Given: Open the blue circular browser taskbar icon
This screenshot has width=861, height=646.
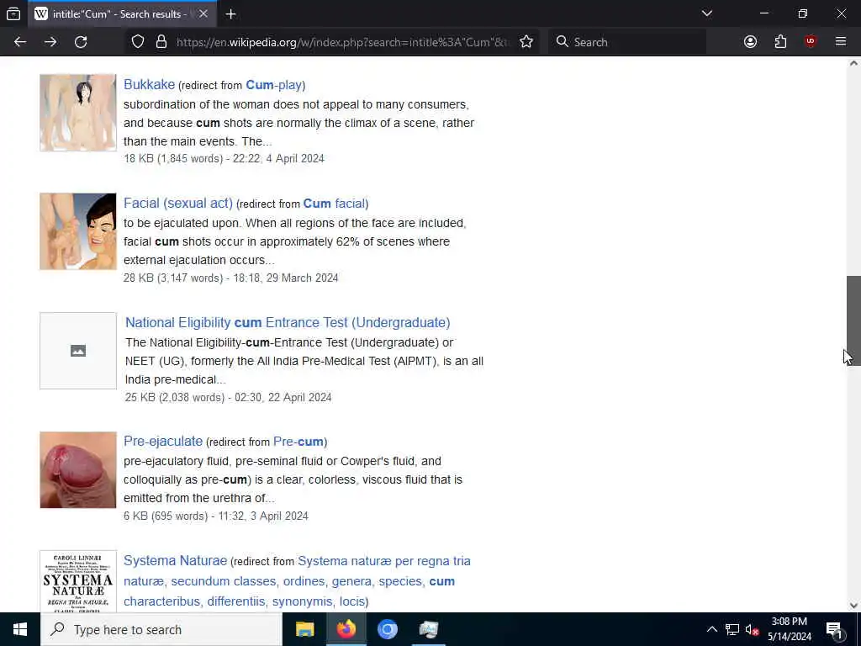Looking at the screenshot, I should [387, 629].
